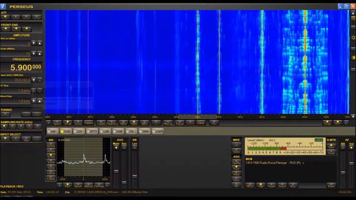Image resolution: width=356 pixels, height=200 pixels.
Task: Click the waterfall scroll up arrow
Action: point(353,13)
